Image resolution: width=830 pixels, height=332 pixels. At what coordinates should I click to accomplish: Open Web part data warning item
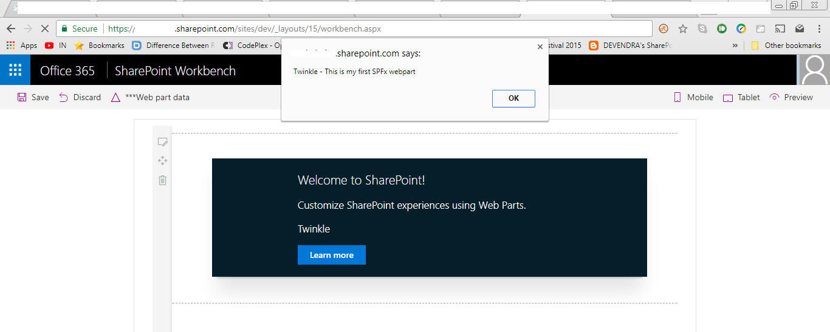coord(150,97)
